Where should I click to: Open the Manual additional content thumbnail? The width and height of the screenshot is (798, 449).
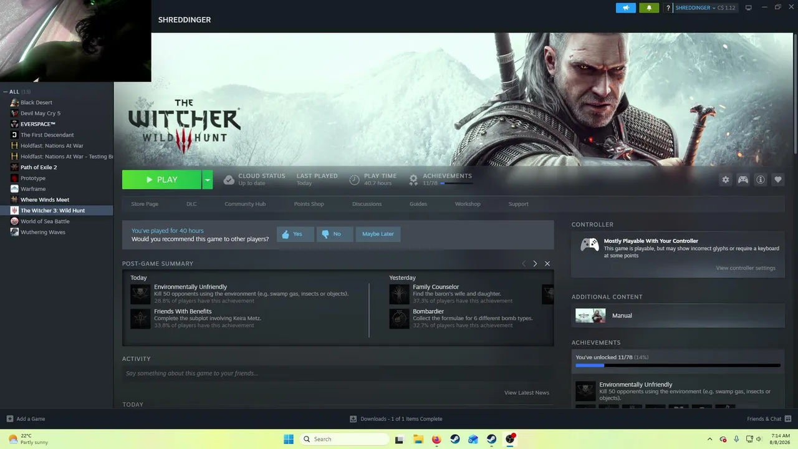(x=590, y=316)
